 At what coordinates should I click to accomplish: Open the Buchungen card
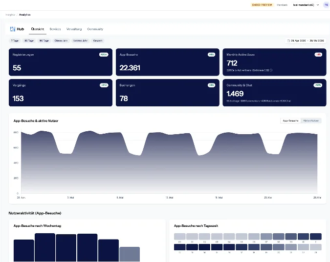pyautogui.click(x=168, y=93)
